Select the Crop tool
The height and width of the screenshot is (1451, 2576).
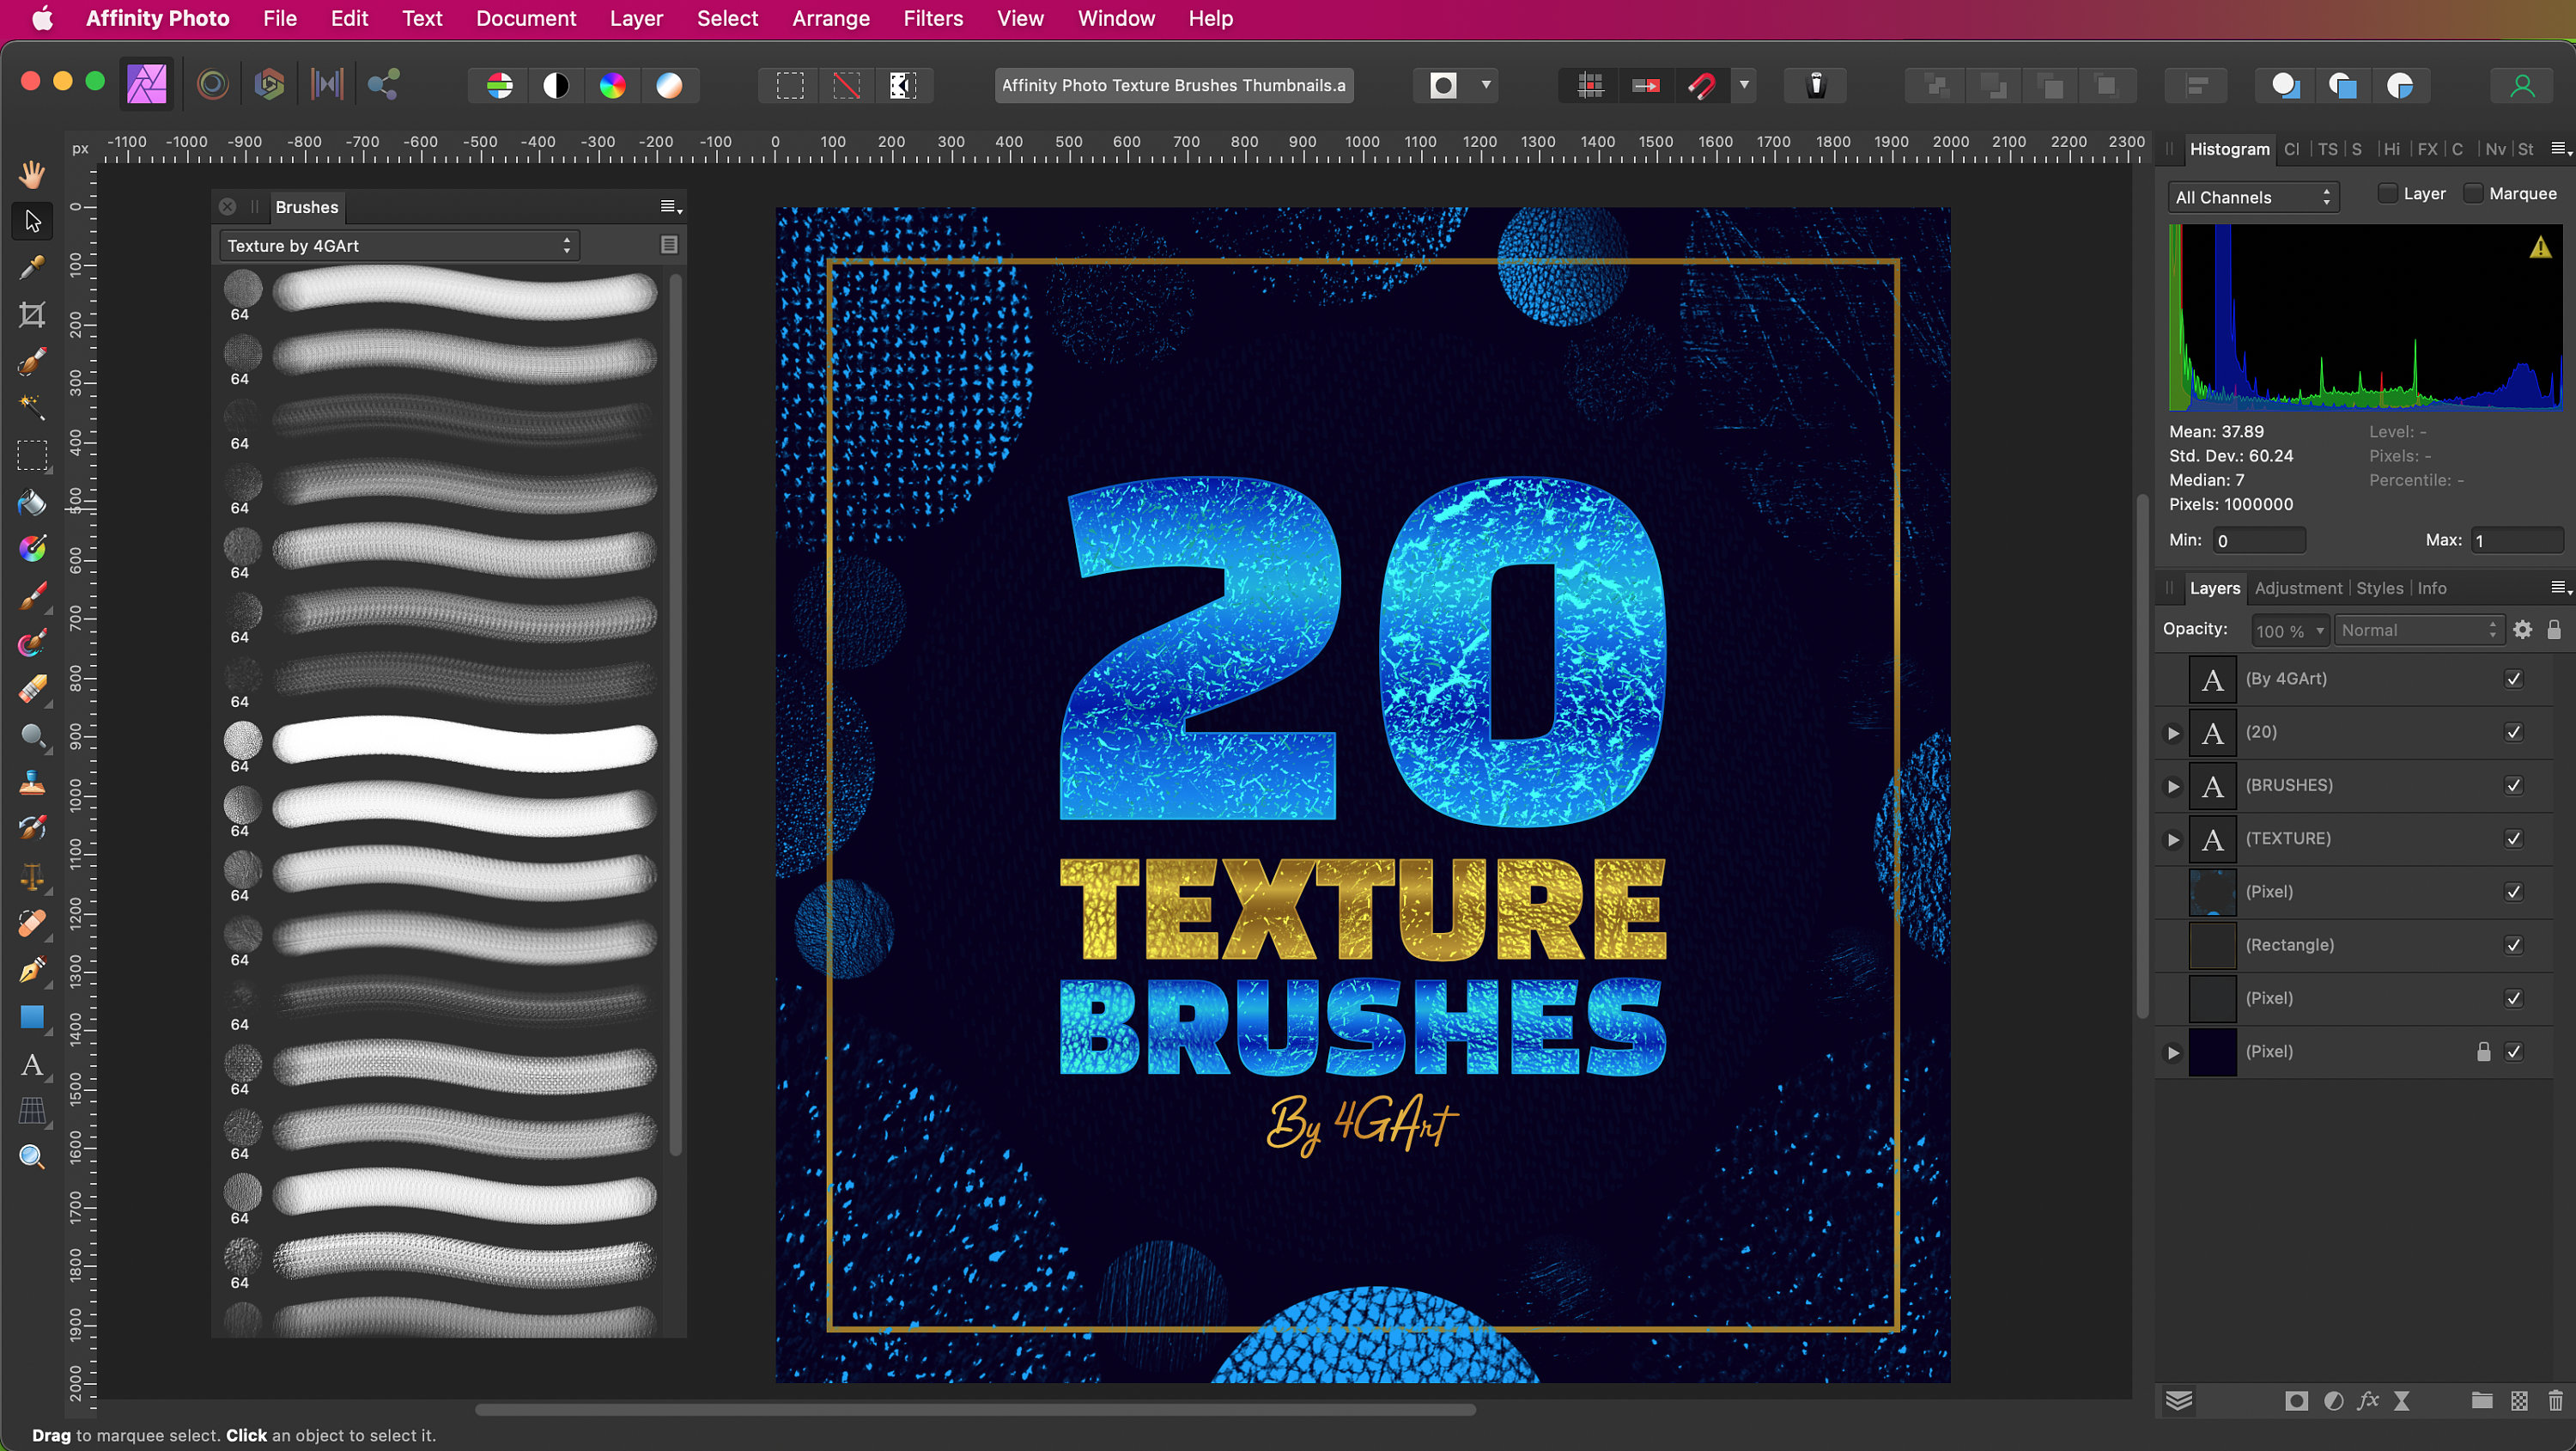(32, 314)
